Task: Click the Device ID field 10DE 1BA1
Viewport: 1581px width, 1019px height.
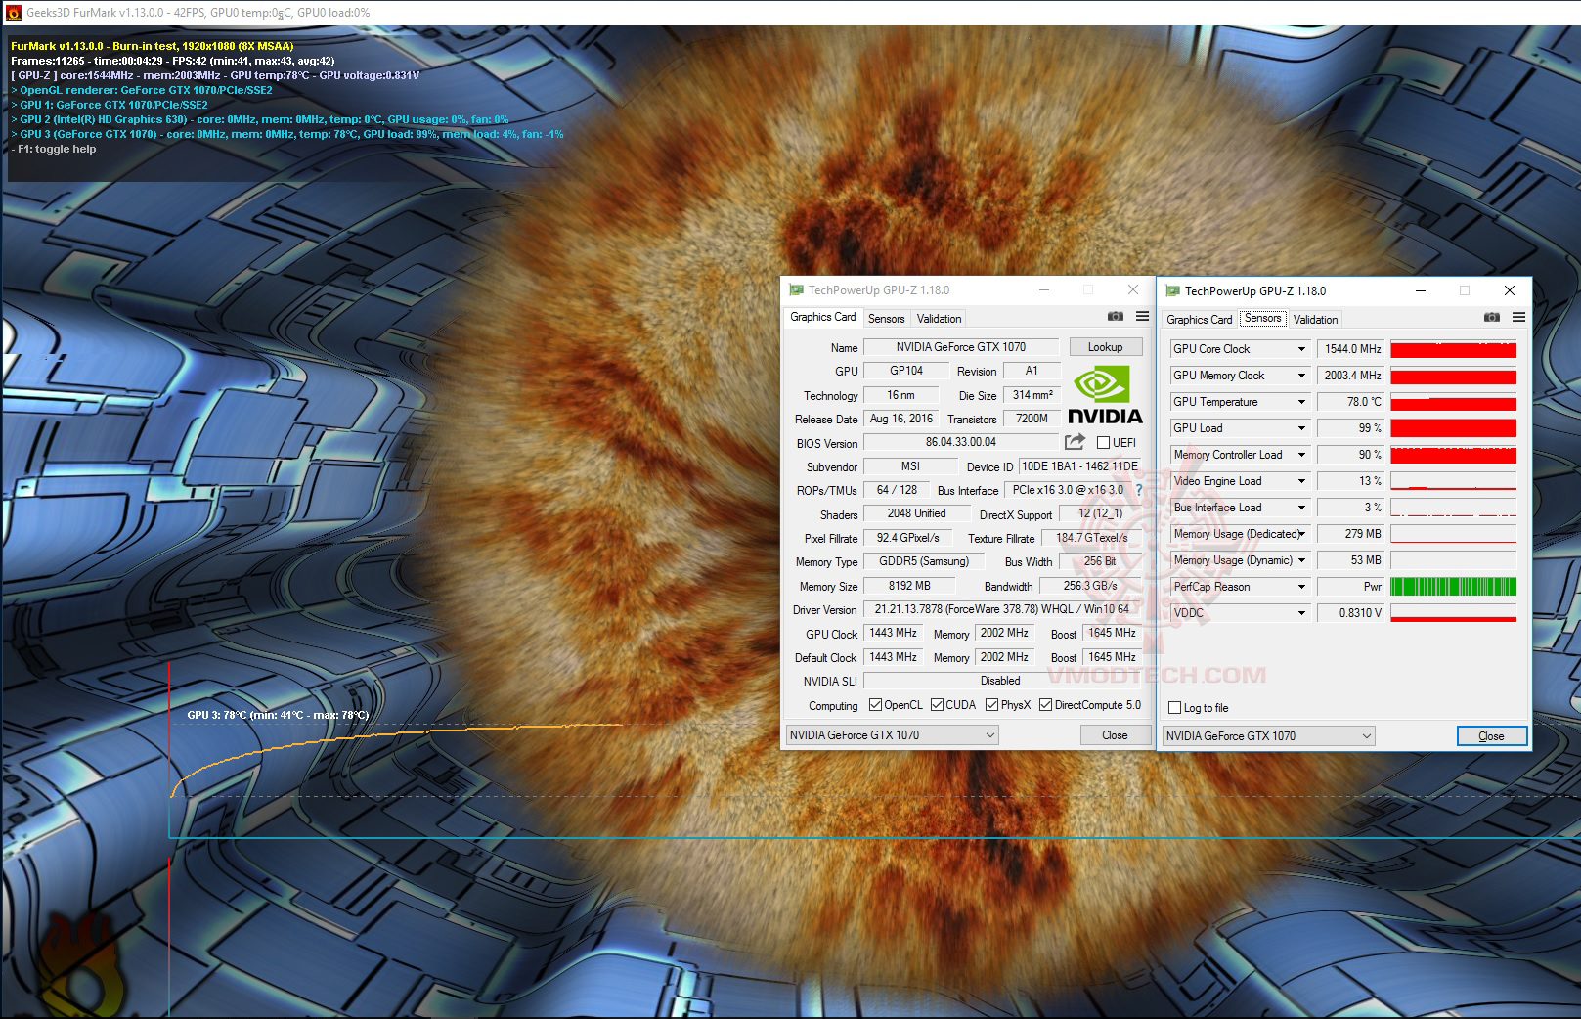Action: click(x=1079, y=466)
